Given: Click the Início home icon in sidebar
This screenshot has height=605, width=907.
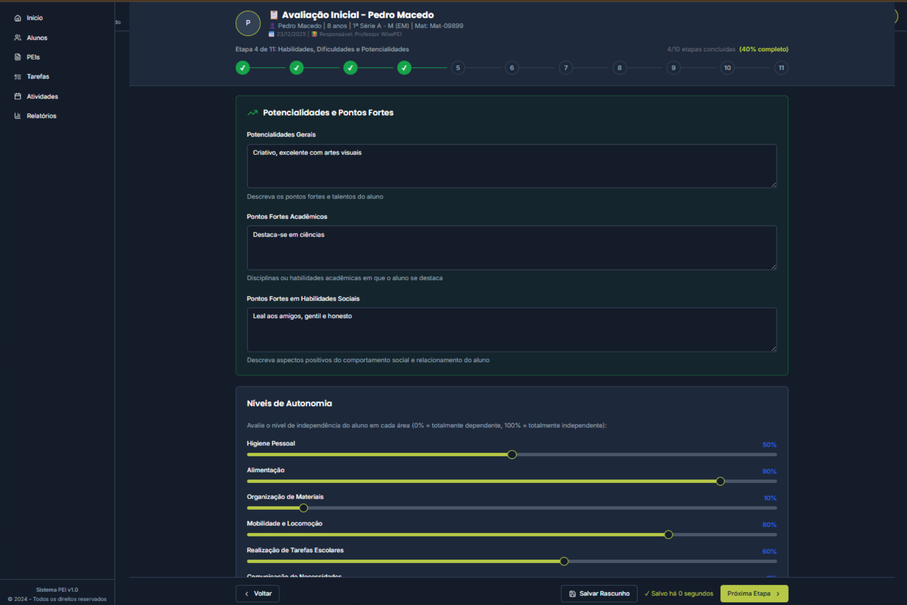Looking at the screenshot, I should 18,18.
